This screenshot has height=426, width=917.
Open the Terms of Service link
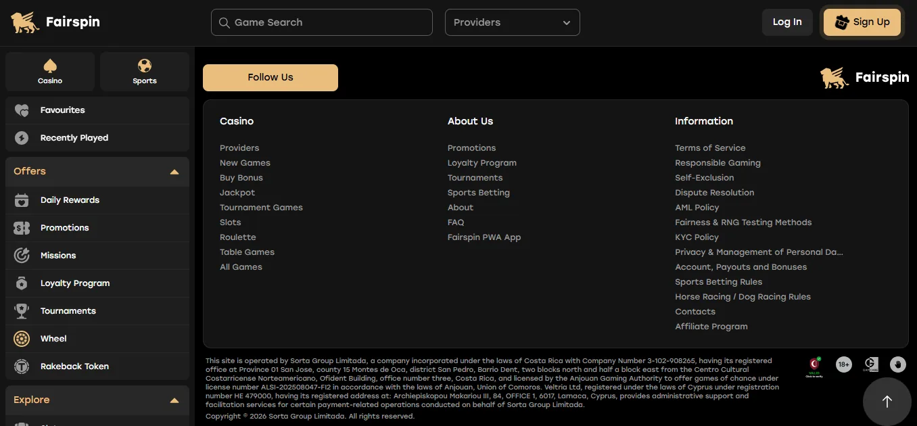coord(710,148)
